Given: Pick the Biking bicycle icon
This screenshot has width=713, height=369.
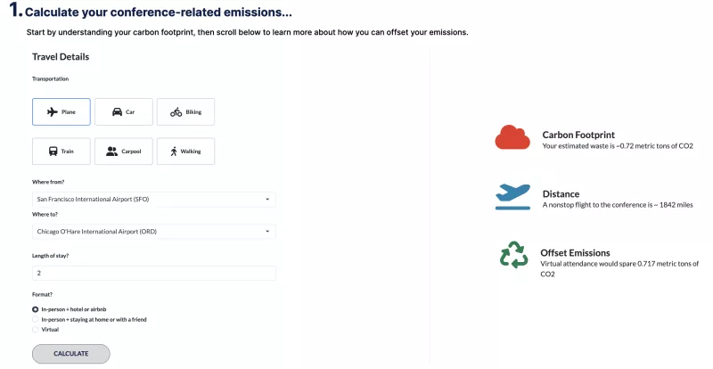Looking at the screenshot, I should point(176,112).
